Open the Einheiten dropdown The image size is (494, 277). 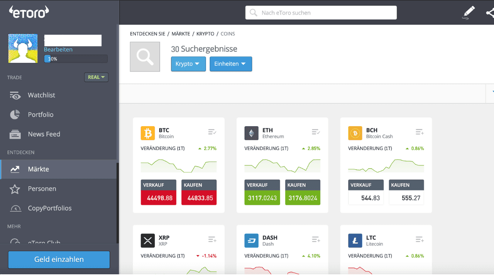231,64
